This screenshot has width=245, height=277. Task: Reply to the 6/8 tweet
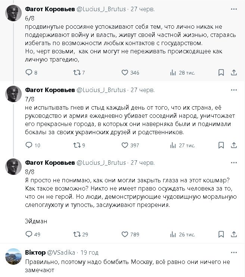point(29,73)
